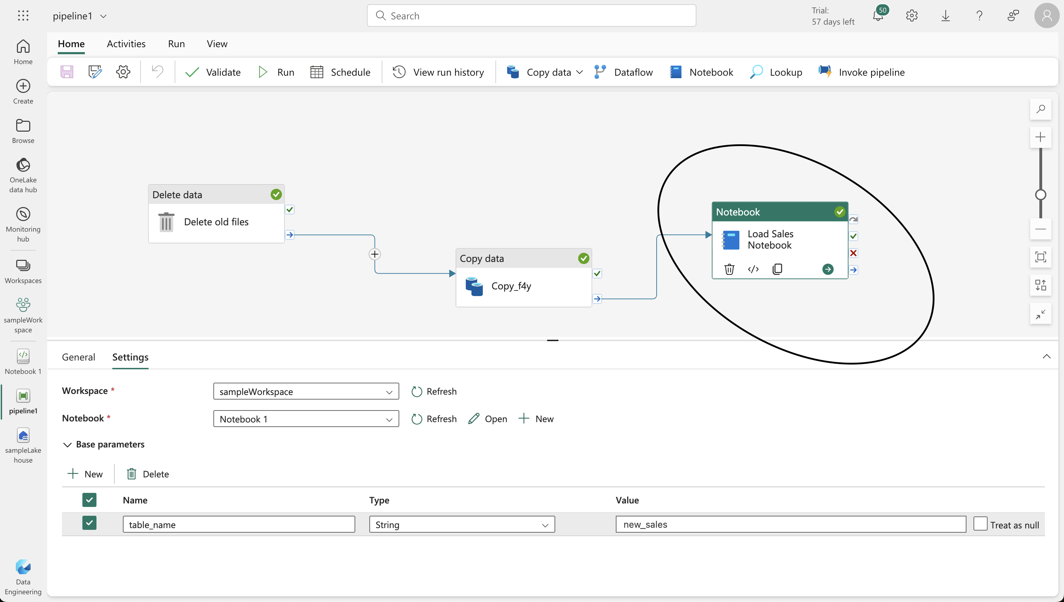Click View run history

point(438,72)
